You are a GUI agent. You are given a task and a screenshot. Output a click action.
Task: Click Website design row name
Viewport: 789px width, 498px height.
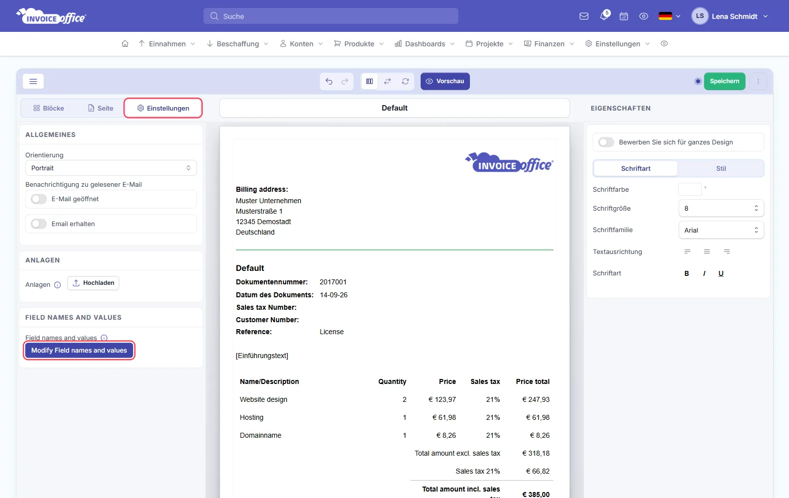[263, 399]
